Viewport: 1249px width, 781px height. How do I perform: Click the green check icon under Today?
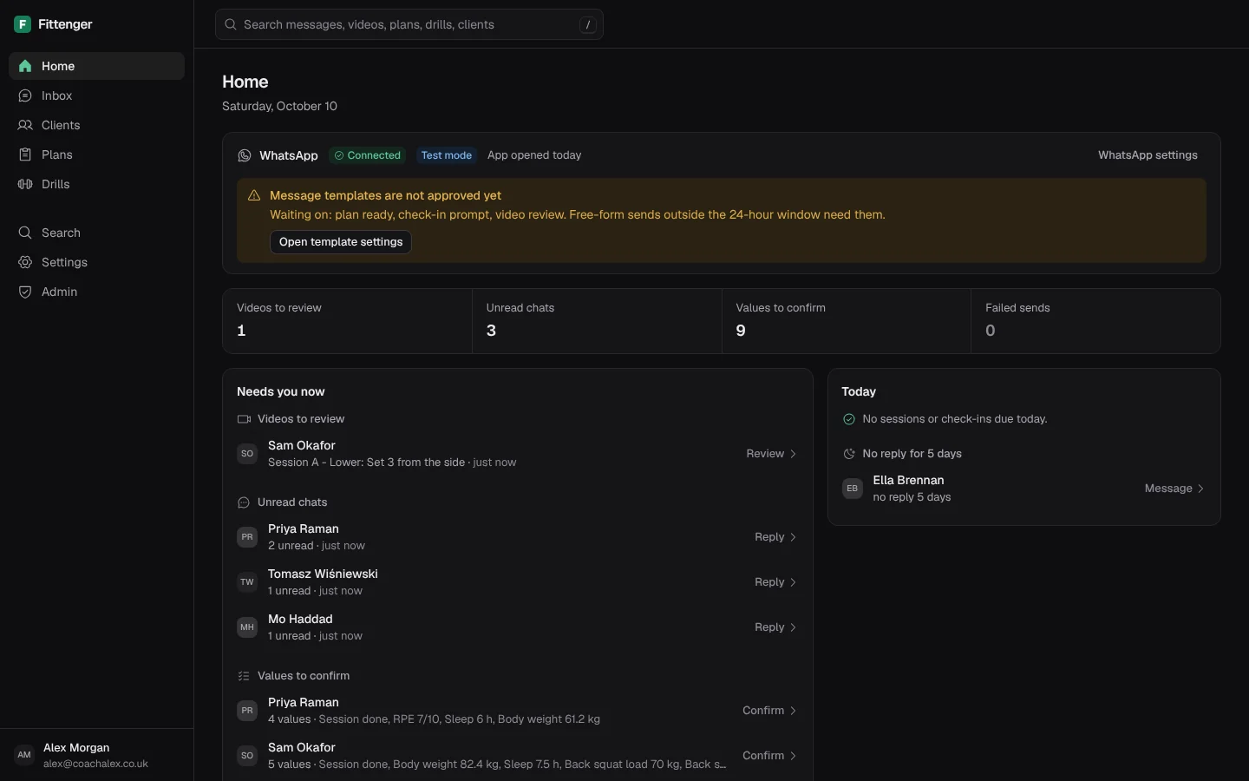pyautogui.click(x=849, y=419)
